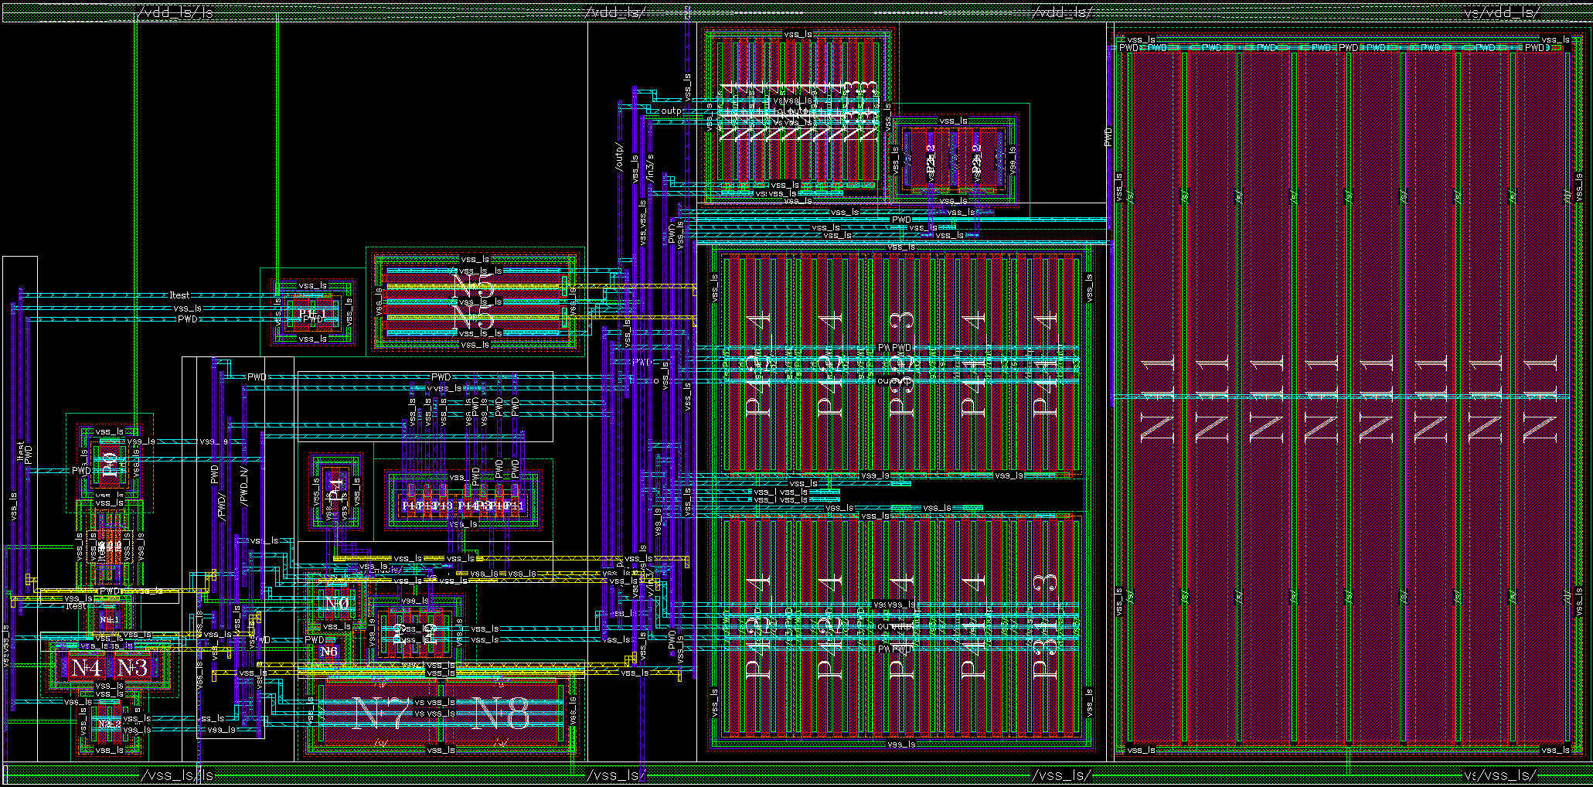The width and height of the screenshot is (1593, 787).
Task: Click the N4 device label
Action: pos(85,667)
